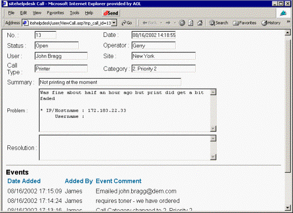Expand the toolbar overflow chevron
The width and height of the screenshot is (293, 213).
[288, 22]
